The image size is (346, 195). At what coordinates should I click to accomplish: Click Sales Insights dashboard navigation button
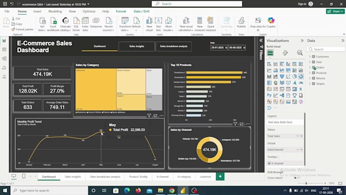(136, 46)
